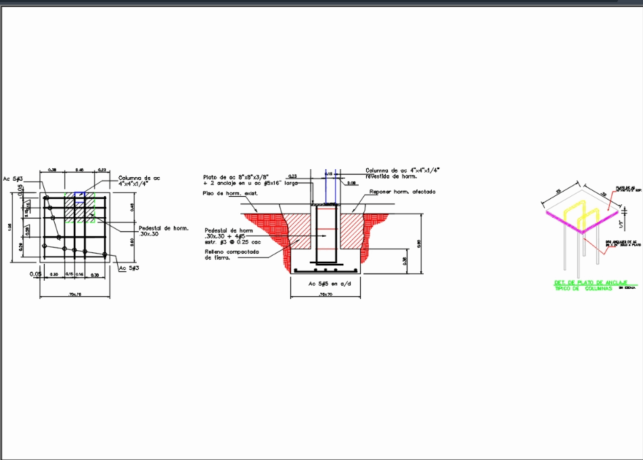Screen dimensions: 643x460
Task: Click the 'Ac 5#5 en a/d' label
Action: (329, 283)
